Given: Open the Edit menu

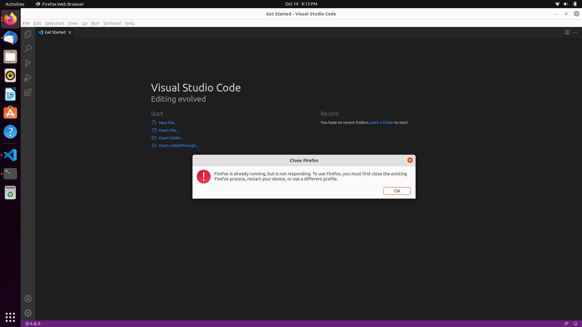Looking at the screenshot, I should pyautogui.click(x=37, y=23).
